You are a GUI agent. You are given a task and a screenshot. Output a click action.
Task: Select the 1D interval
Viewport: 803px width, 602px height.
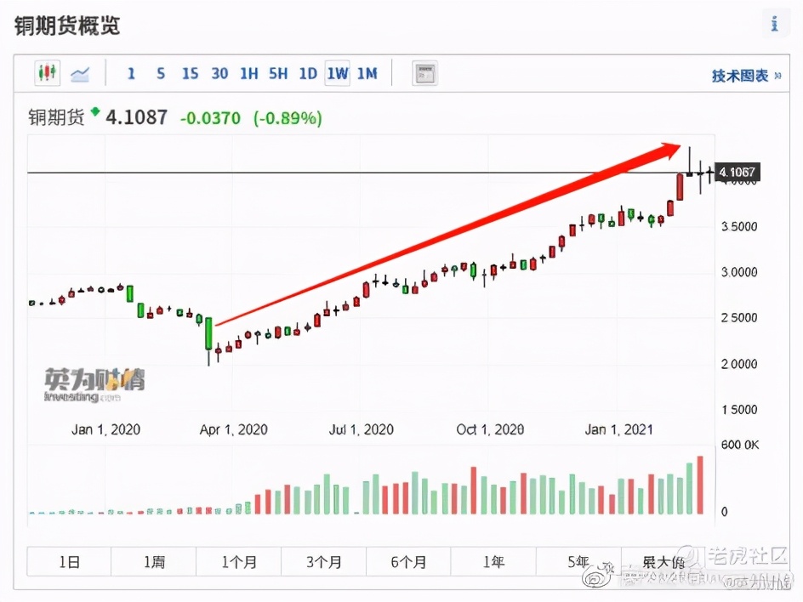click(308, 74)
